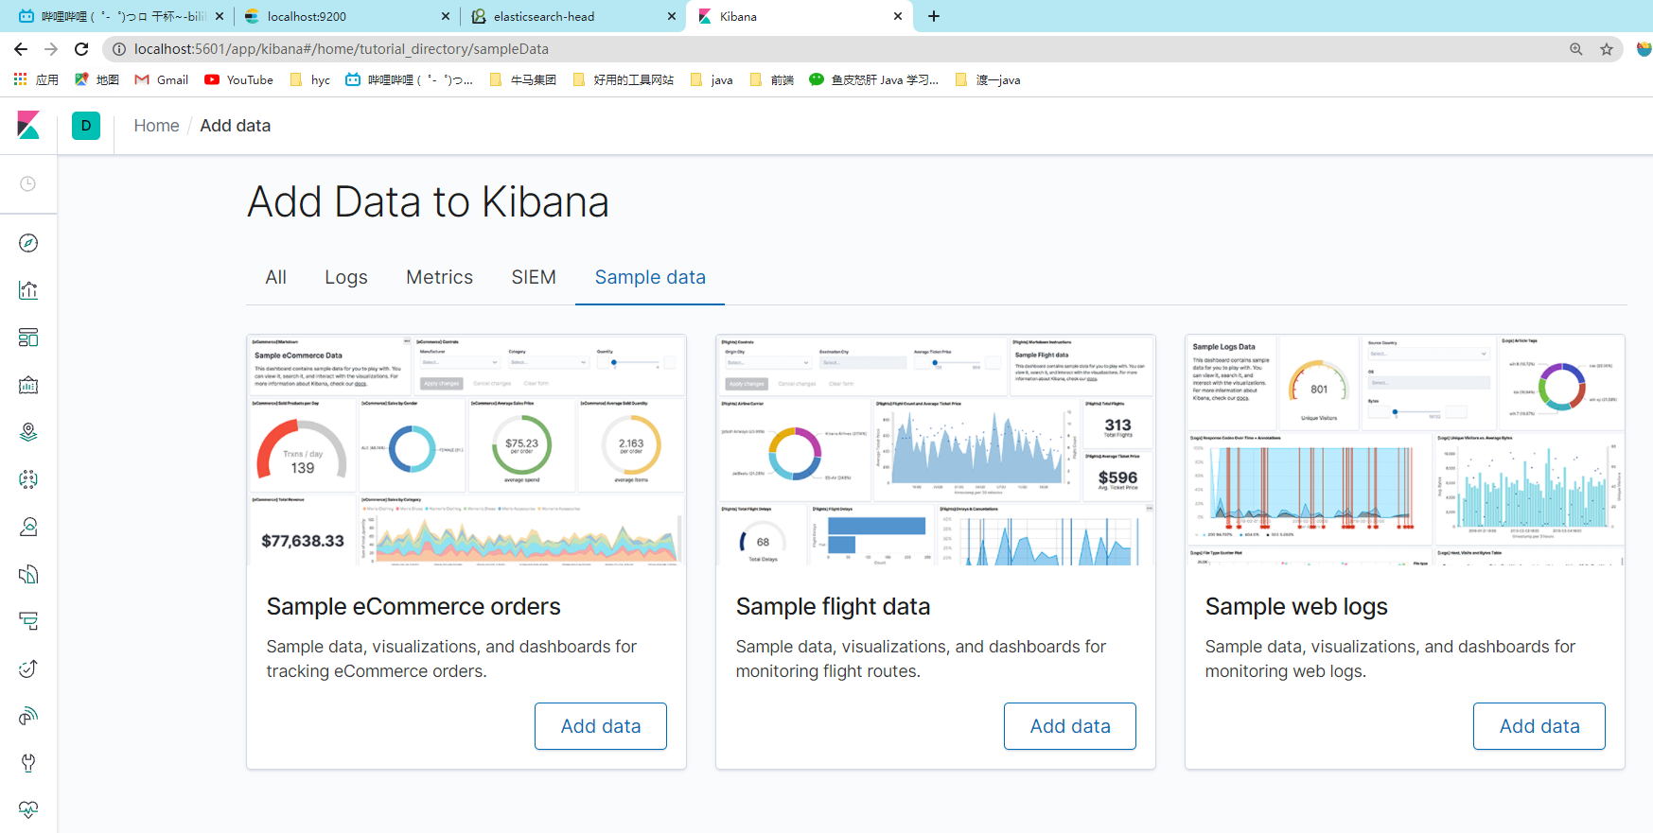Go to Dashboard via the sidebar icon

tap(28, 338)
